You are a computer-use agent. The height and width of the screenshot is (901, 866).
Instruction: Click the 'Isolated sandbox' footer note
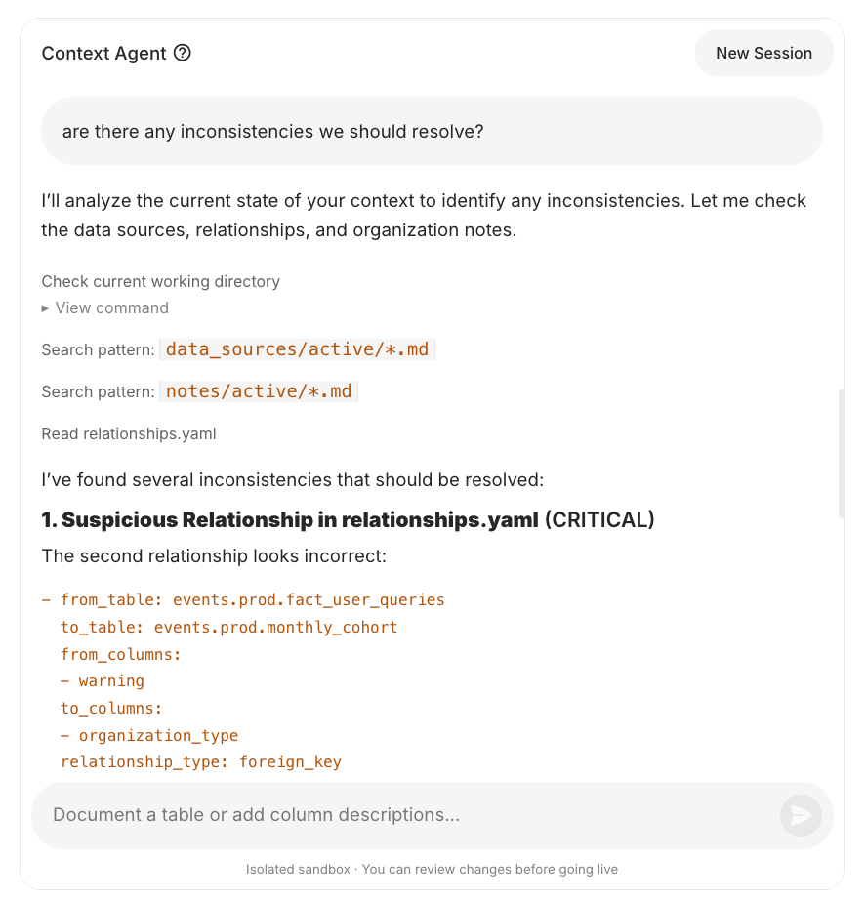432,869
